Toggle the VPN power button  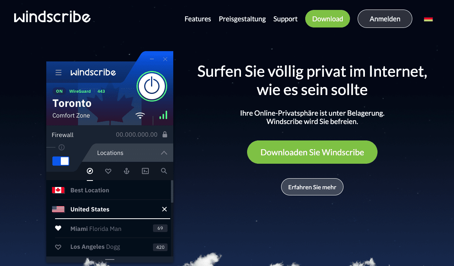152,86
